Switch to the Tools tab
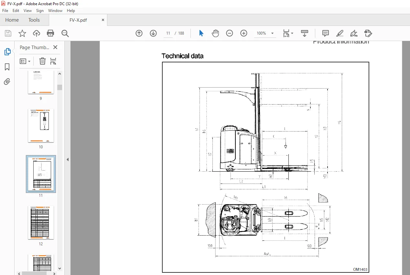Image resolution: width=410 pixels, height=275 pixels. 34,20
